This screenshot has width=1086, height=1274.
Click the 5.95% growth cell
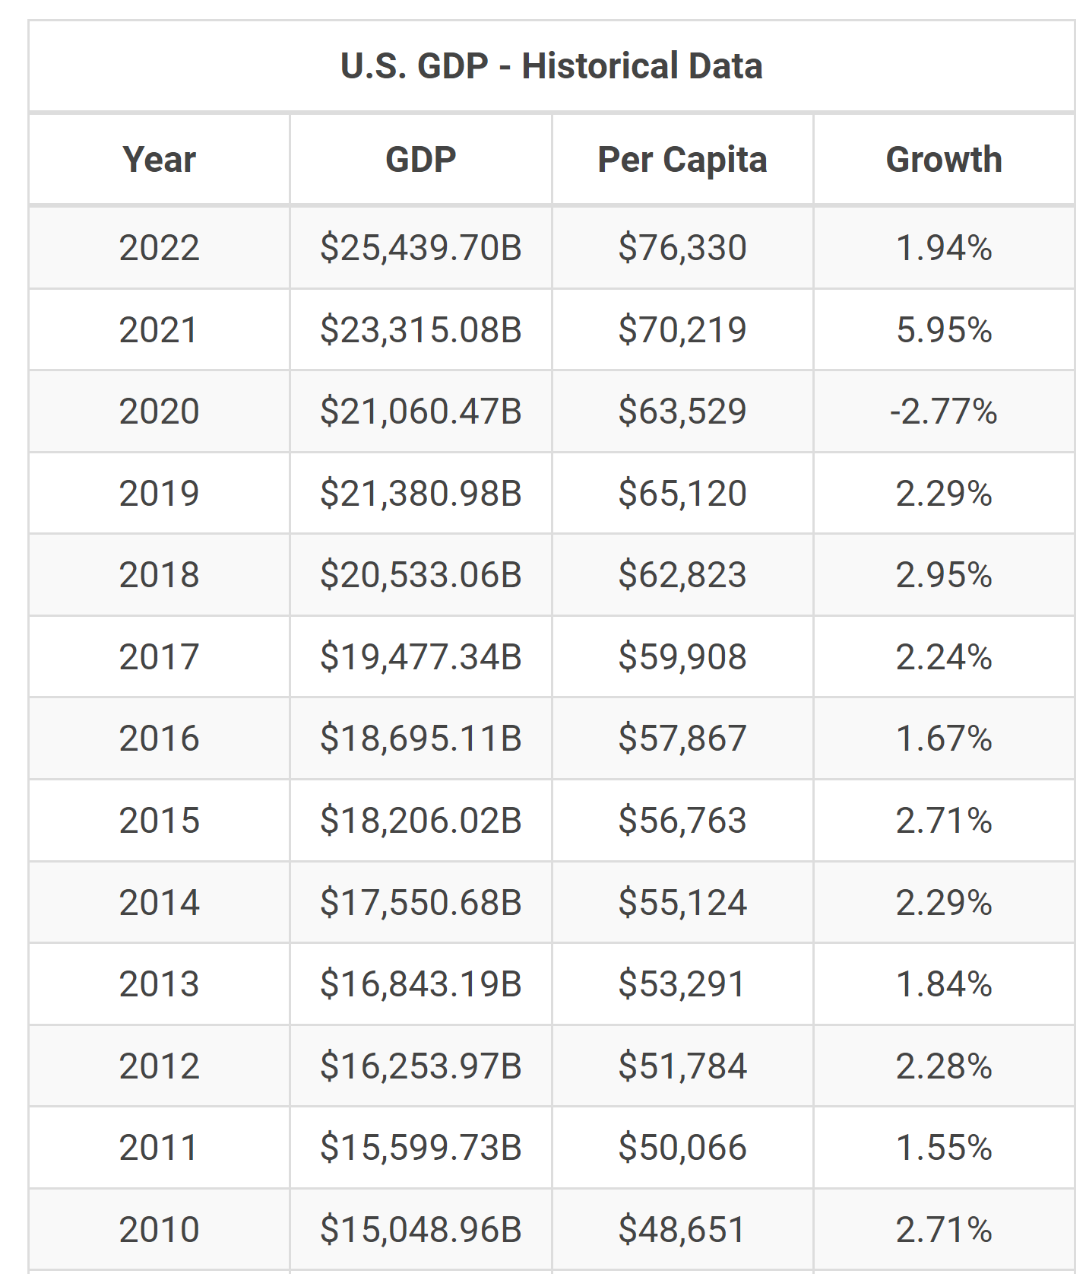943,330
